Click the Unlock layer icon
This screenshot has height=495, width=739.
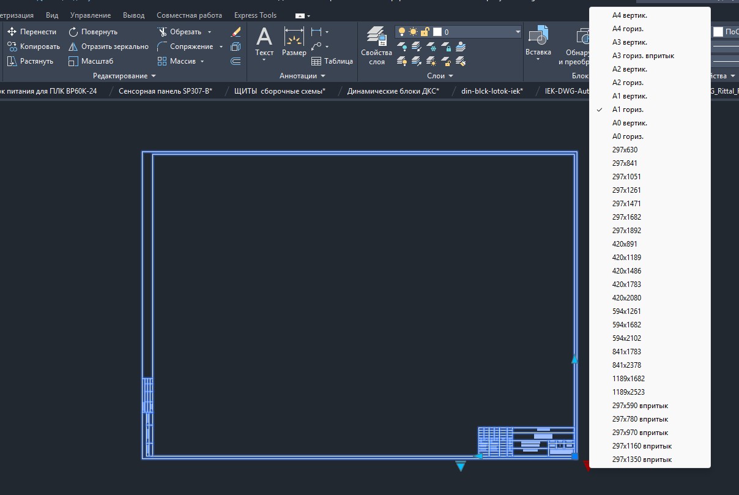(x=446, y=61)
